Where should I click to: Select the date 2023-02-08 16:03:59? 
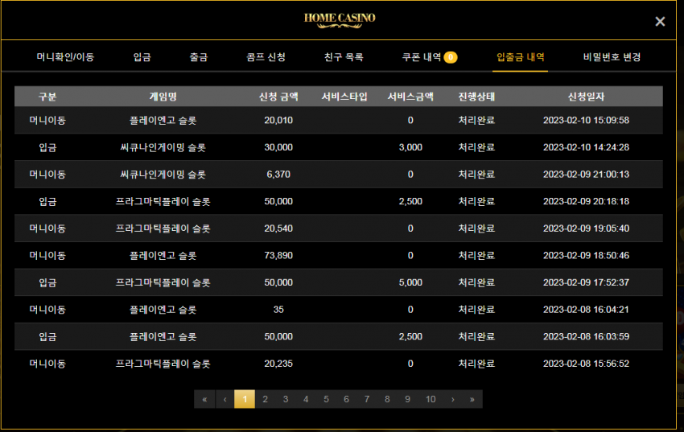[586, 336]
